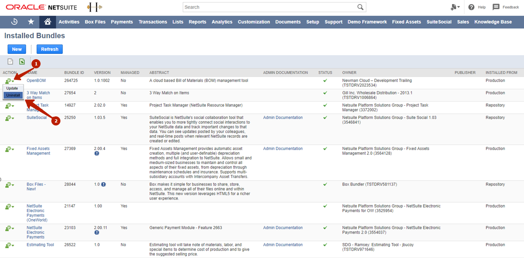
Task: Open the Documents menu
Action: click(288, 22)
